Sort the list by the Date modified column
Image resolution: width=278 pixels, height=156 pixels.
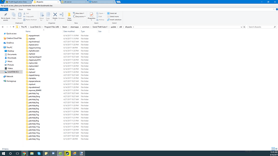click(x=69, y=31)
